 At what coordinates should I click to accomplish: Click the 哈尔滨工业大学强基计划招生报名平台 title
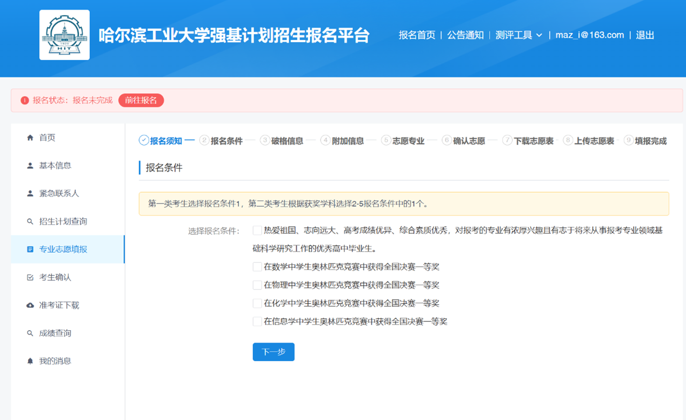tap(234, 35)
